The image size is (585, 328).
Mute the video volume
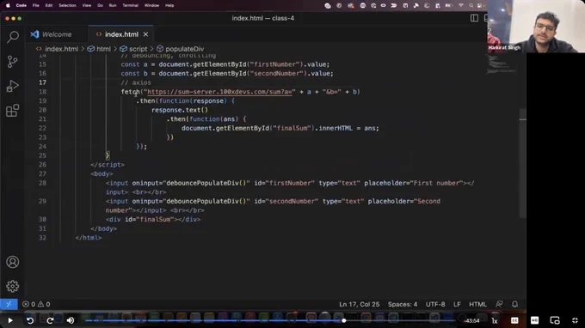point(71,320)
